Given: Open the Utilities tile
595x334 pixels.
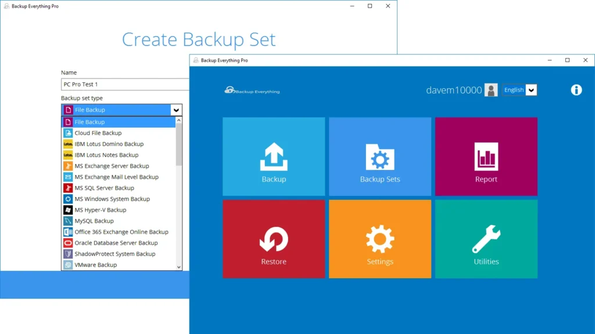Looking at the screenshot, I should click(x=486, y=239).
